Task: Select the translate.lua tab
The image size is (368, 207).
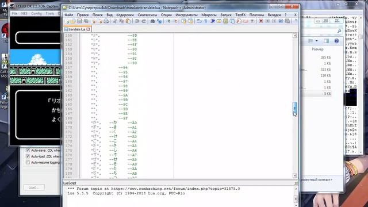Action: click(77, 29)
